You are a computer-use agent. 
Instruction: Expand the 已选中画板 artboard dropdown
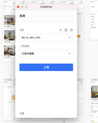[46, 54]
